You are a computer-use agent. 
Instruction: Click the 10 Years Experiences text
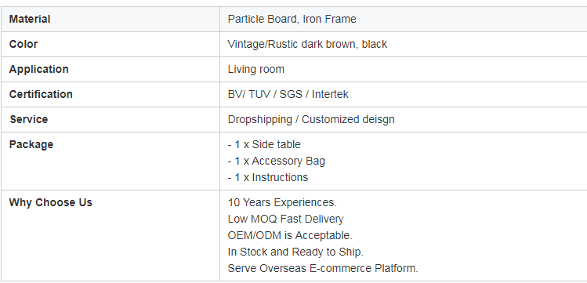[282, 202]
